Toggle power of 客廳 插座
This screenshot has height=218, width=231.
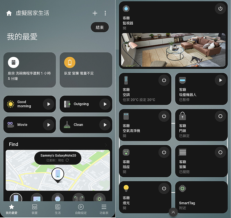164,152
